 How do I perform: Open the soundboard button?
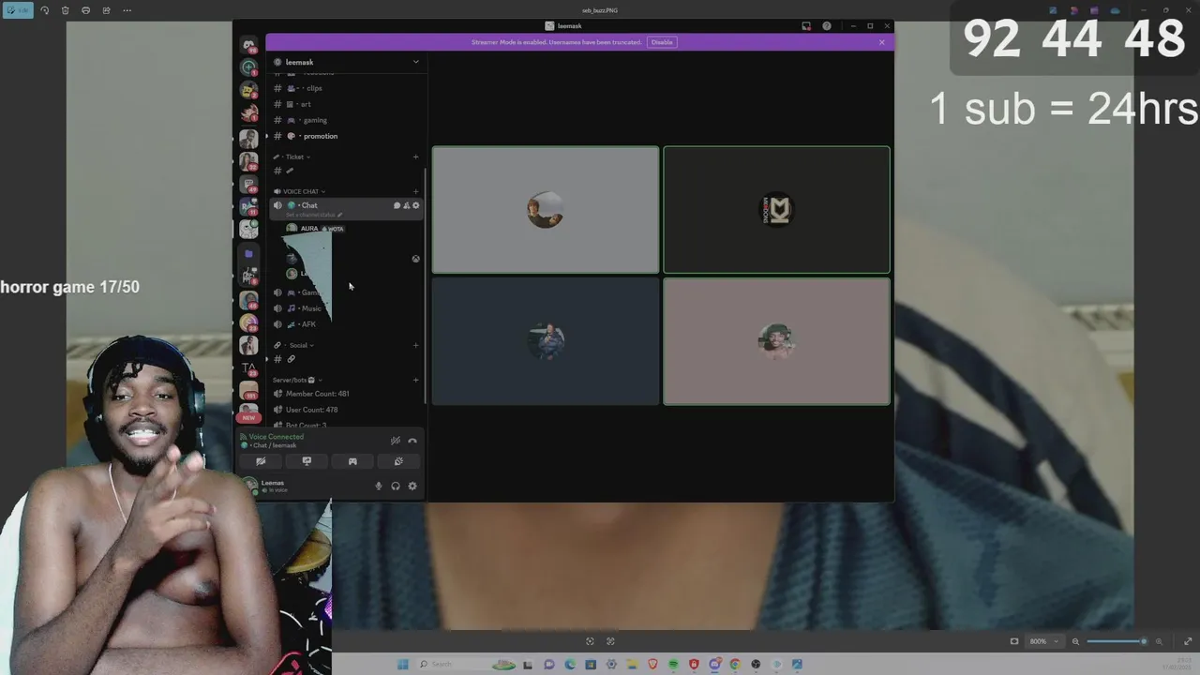click(x=398, y=461)
